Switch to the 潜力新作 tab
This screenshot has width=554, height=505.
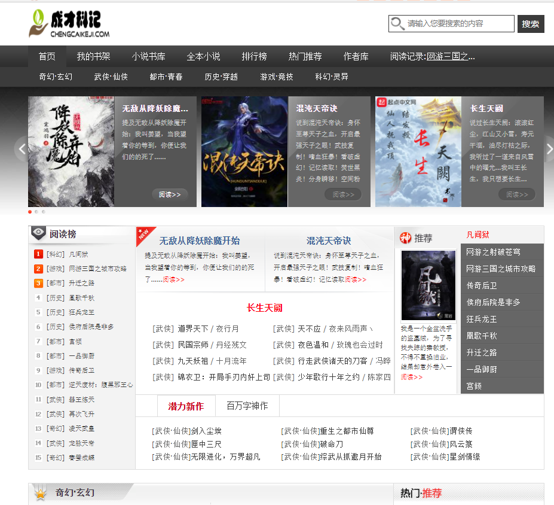coord(186,406)
